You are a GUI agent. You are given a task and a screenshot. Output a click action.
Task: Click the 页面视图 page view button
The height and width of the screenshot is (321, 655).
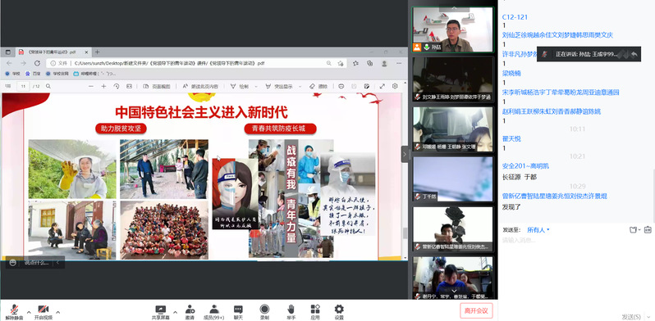[x=157, y=86]
